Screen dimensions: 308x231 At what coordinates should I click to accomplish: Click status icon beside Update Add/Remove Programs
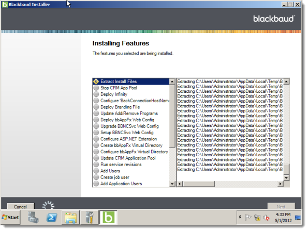tap(96, 113)
